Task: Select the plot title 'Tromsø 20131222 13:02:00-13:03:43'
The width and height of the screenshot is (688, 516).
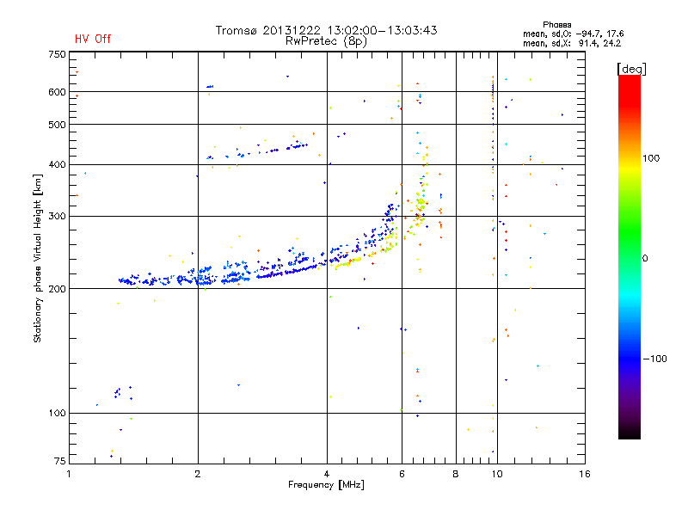Action: 326,30
